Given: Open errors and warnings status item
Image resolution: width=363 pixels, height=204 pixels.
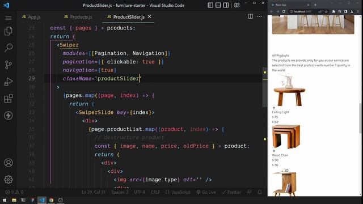Looking at the screenshot, I should point(14,192).
